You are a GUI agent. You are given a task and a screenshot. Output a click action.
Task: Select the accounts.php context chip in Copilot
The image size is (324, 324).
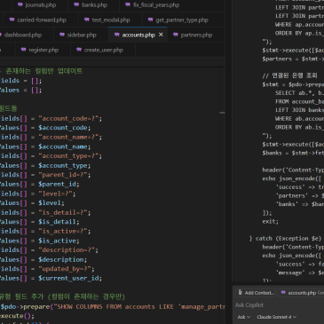[301, 293]
